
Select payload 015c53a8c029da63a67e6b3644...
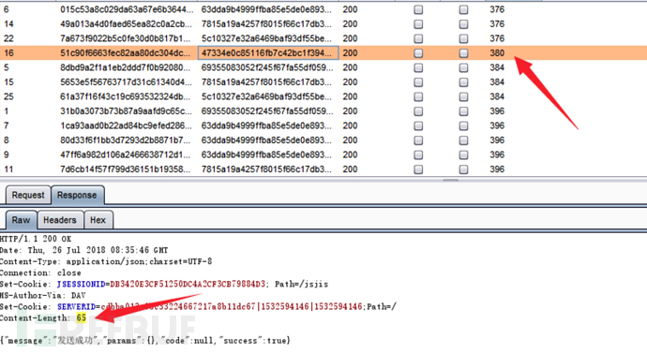click(127, 9)
